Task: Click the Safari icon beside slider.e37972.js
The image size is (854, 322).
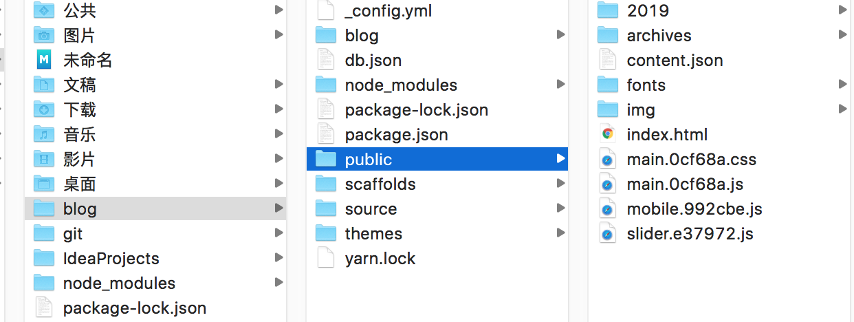Action: (607, 234)
